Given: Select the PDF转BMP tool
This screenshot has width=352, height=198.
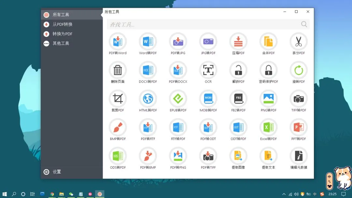Looking at the screenshot, I should [148, 158].
